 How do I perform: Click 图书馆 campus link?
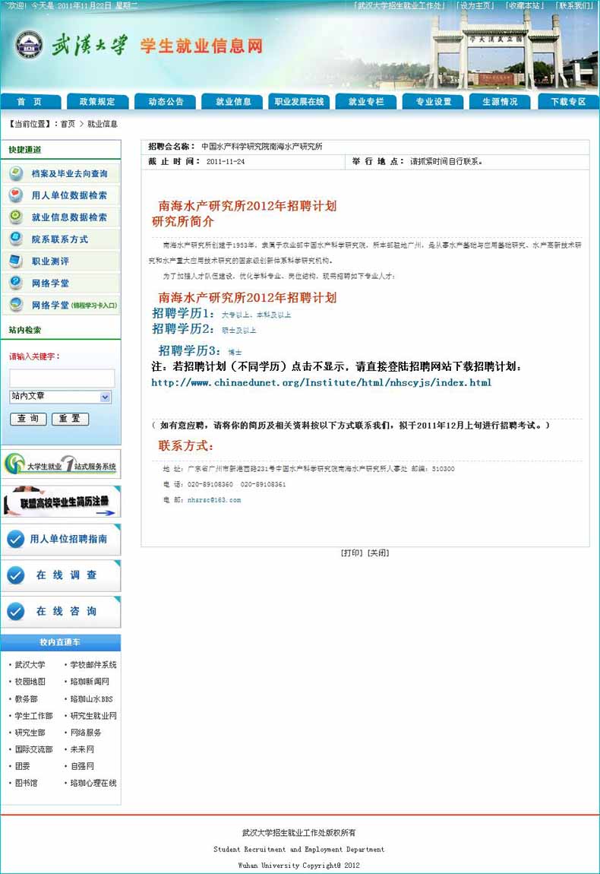click(26, 783)
